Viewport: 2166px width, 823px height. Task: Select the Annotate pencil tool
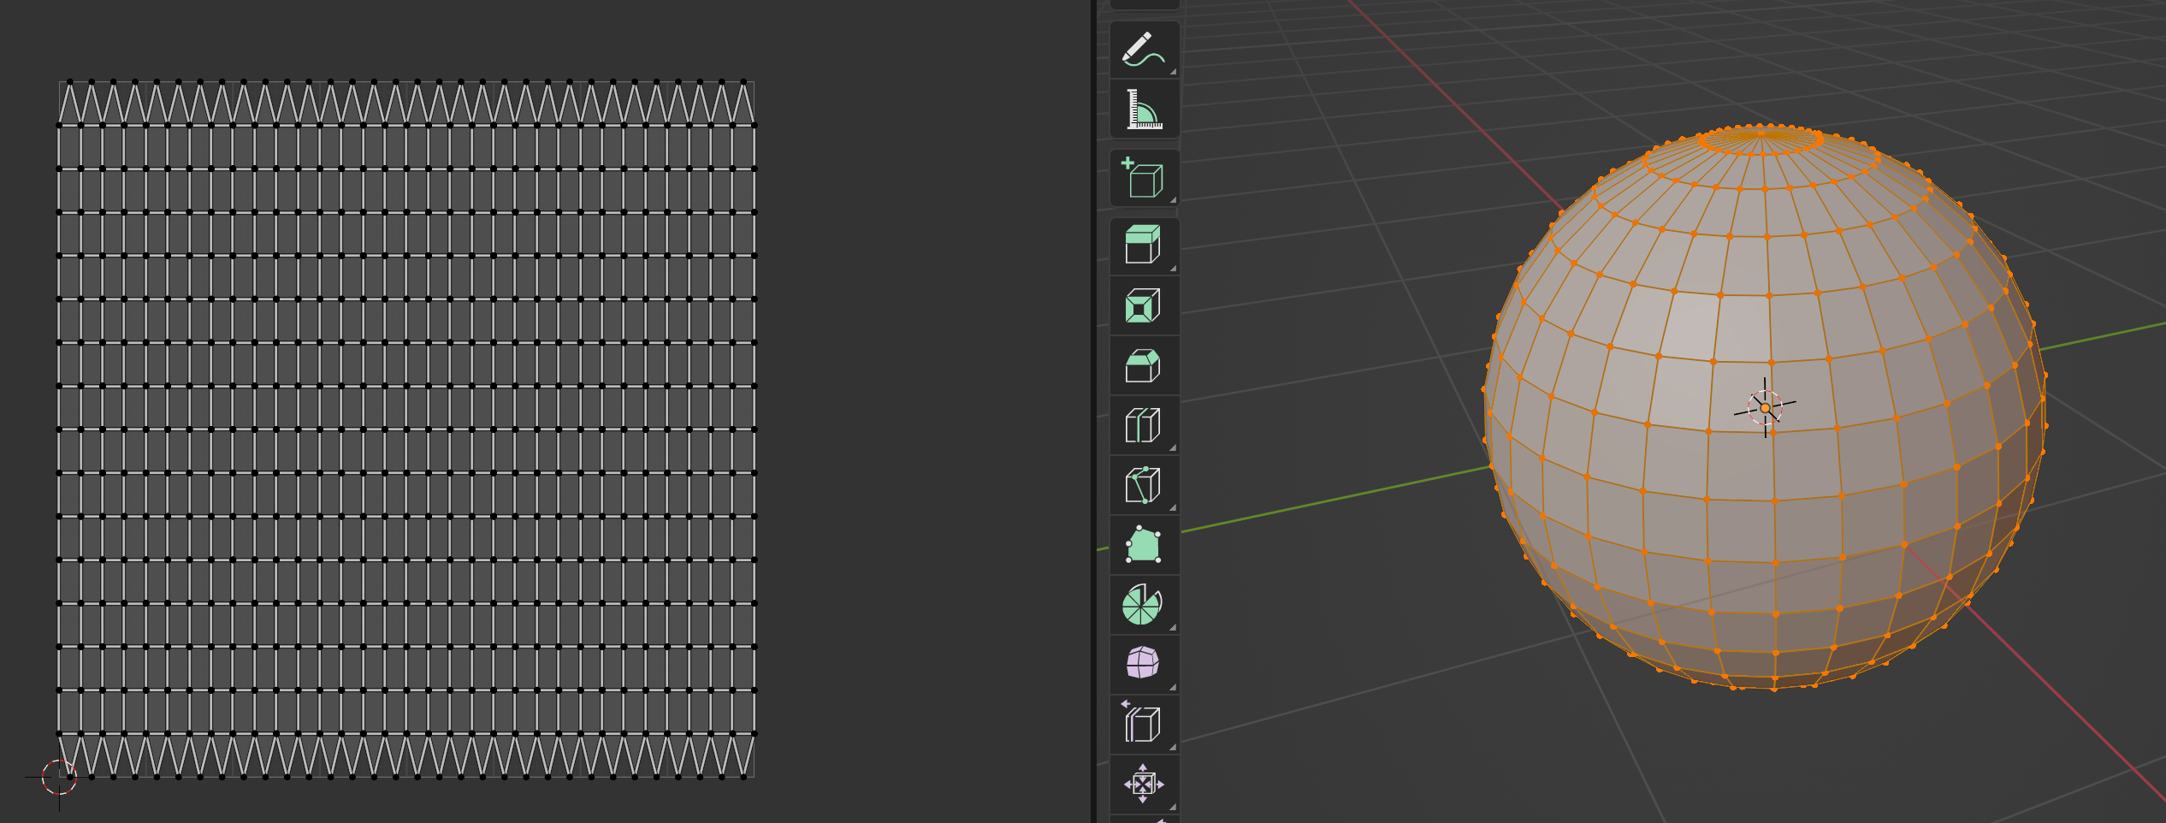[x=1144, y=50]
